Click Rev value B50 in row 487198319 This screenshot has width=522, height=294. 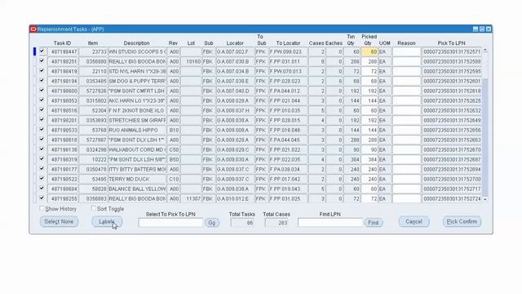point(174,159)
